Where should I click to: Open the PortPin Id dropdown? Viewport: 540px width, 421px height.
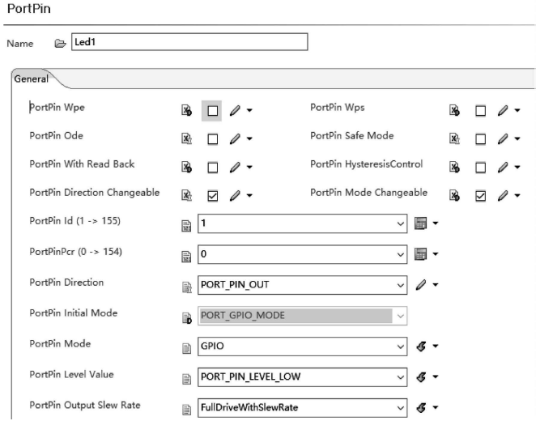tap(400, 223)
